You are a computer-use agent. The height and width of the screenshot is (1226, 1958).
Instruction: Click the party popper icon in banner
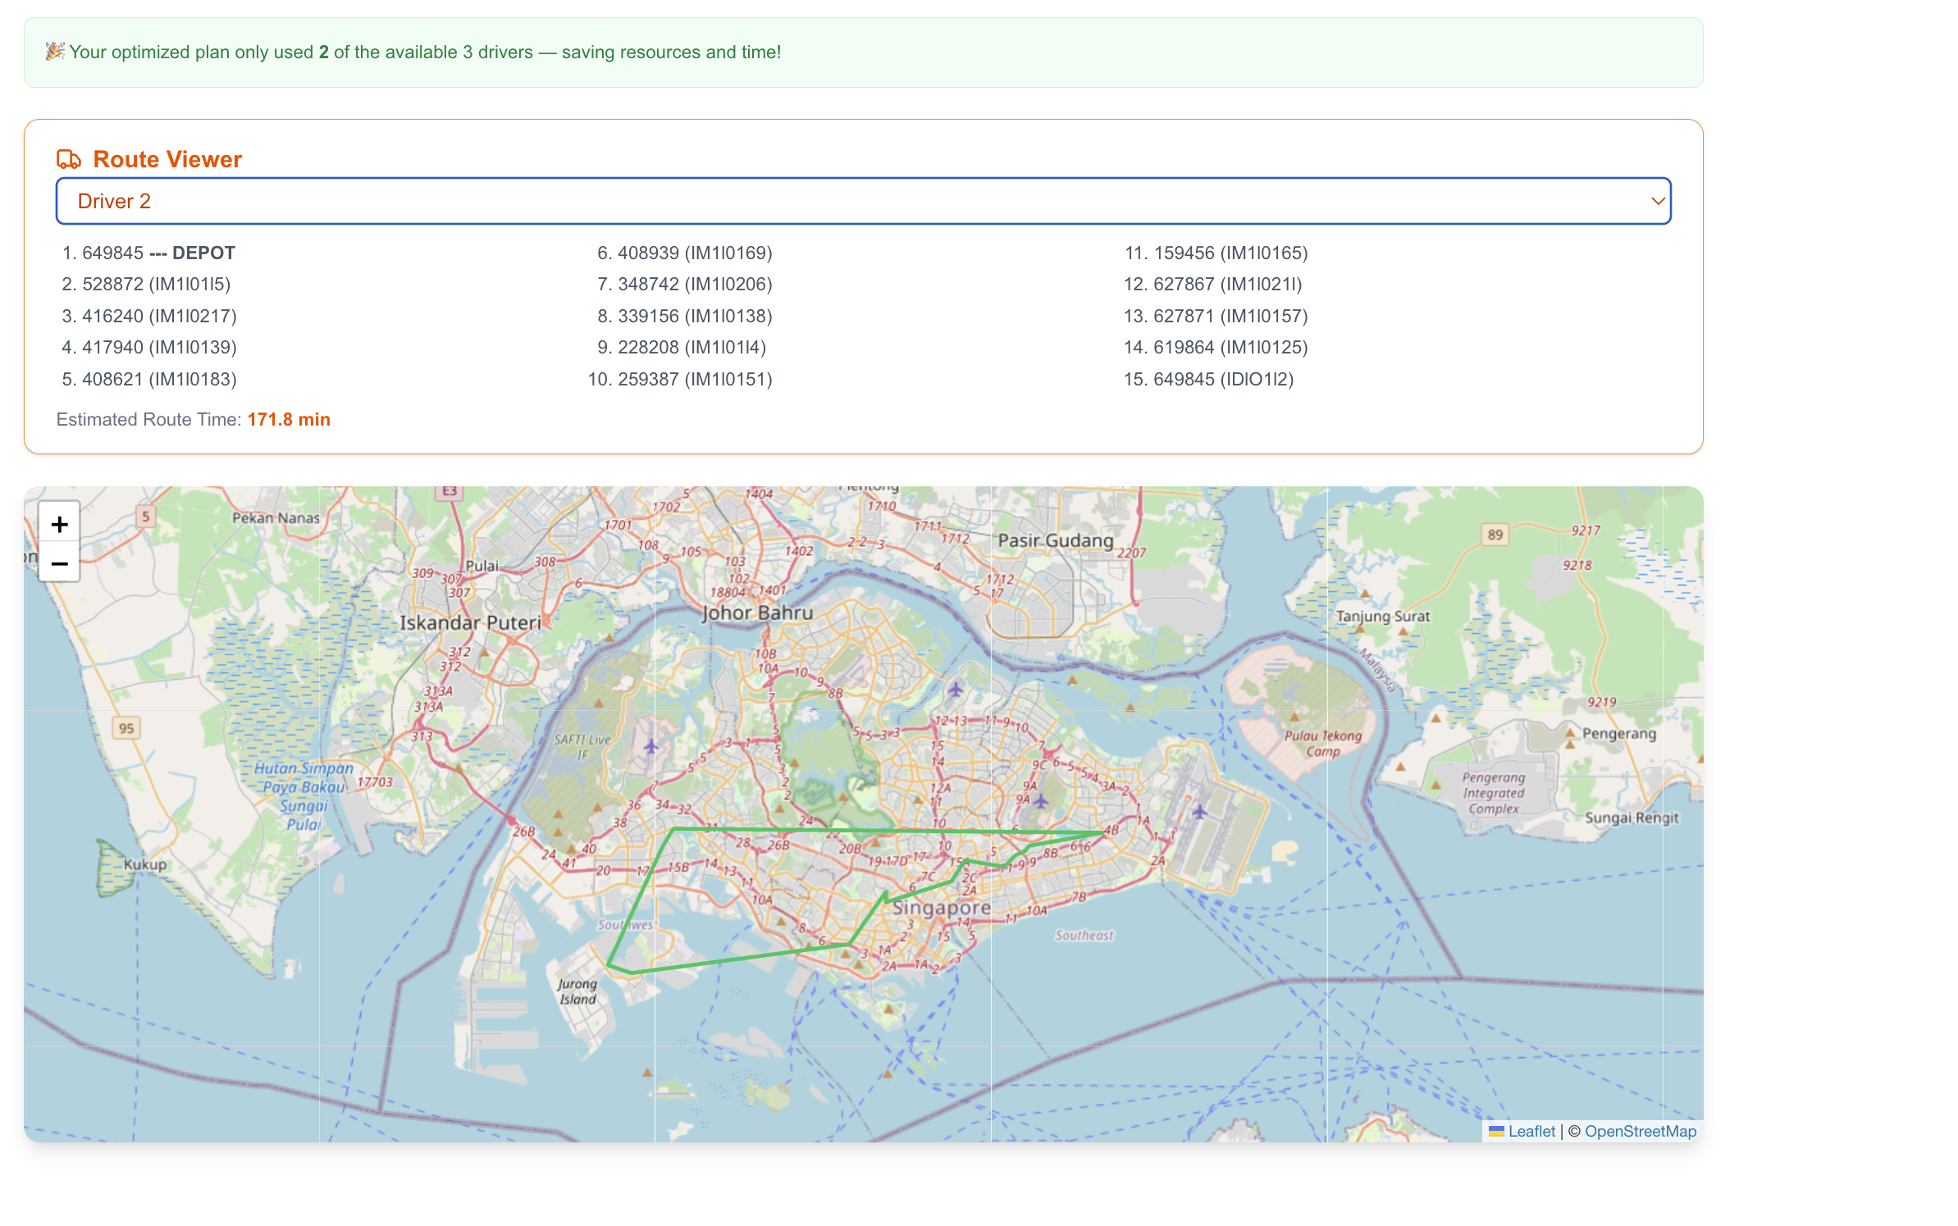(55, 52)
